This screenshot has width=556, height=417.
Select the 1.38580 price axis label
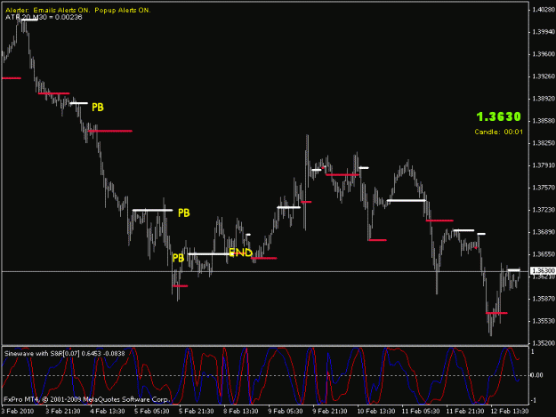pos(544,121)
